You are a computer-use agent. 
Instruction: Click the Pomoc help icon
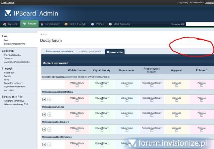tap(92, 24)
